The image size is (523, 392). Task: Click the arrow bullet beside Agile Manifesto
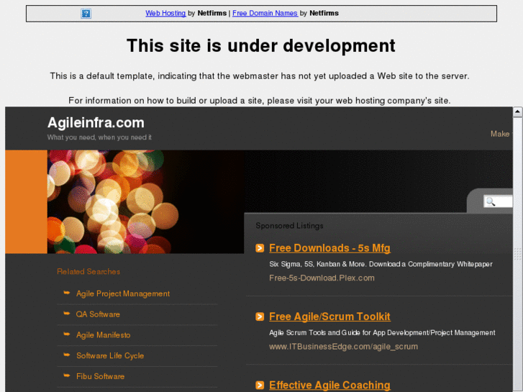point(67,334)
